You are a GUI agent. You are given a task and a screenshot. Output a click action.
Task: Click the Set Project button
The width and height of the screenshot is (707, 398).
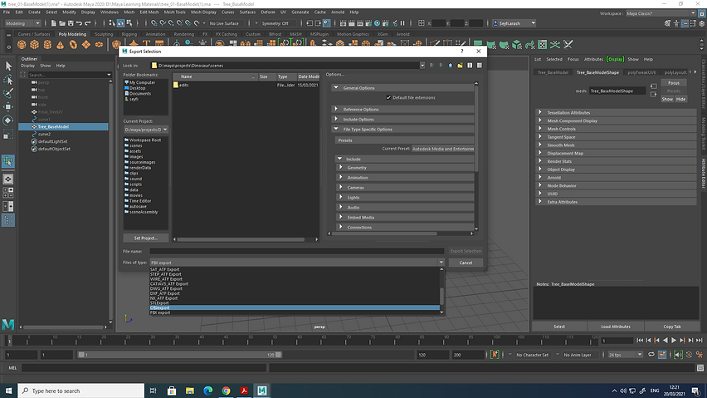146,238
